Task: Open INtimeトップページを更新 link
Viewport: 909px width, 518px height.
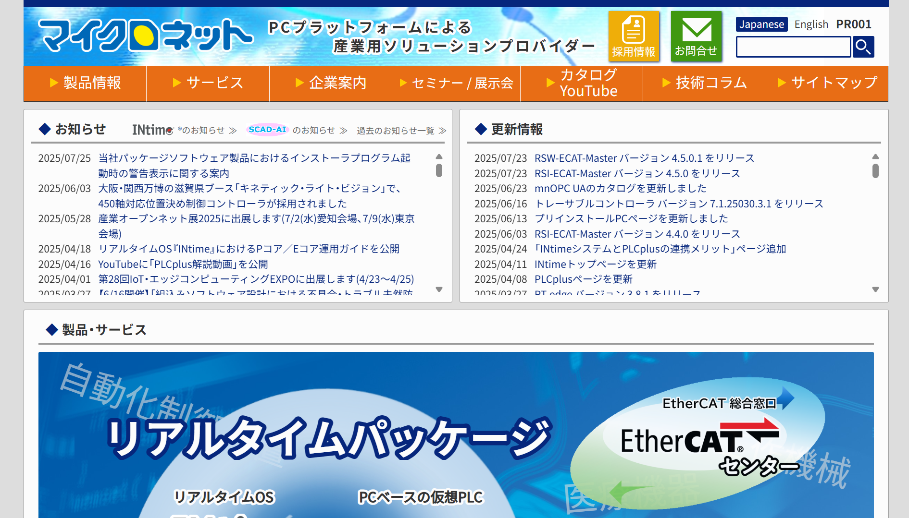Action: (x=595, y=264)
